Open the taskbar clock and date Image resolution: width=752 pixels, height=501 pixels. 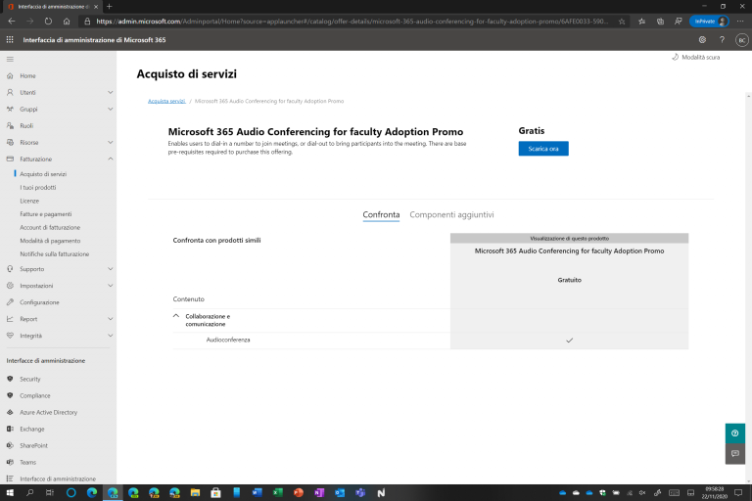tap(715, 492)
